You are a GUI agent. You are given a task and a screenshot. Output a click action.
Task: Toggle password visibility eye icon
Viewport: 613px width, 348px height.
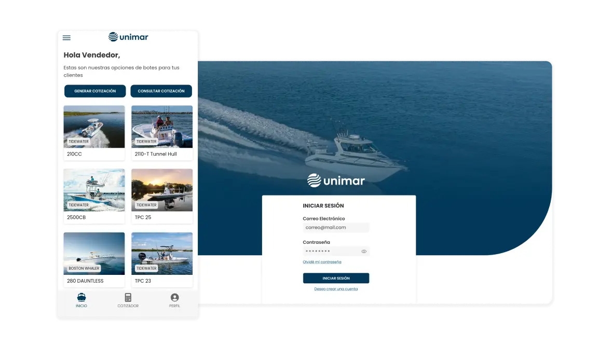click(364, 252)
